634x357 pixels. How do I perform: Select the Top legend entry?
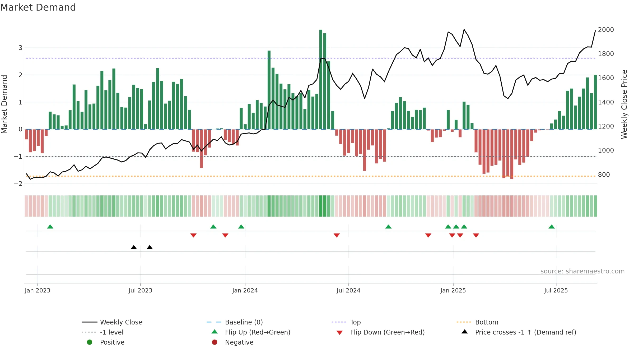346,322
